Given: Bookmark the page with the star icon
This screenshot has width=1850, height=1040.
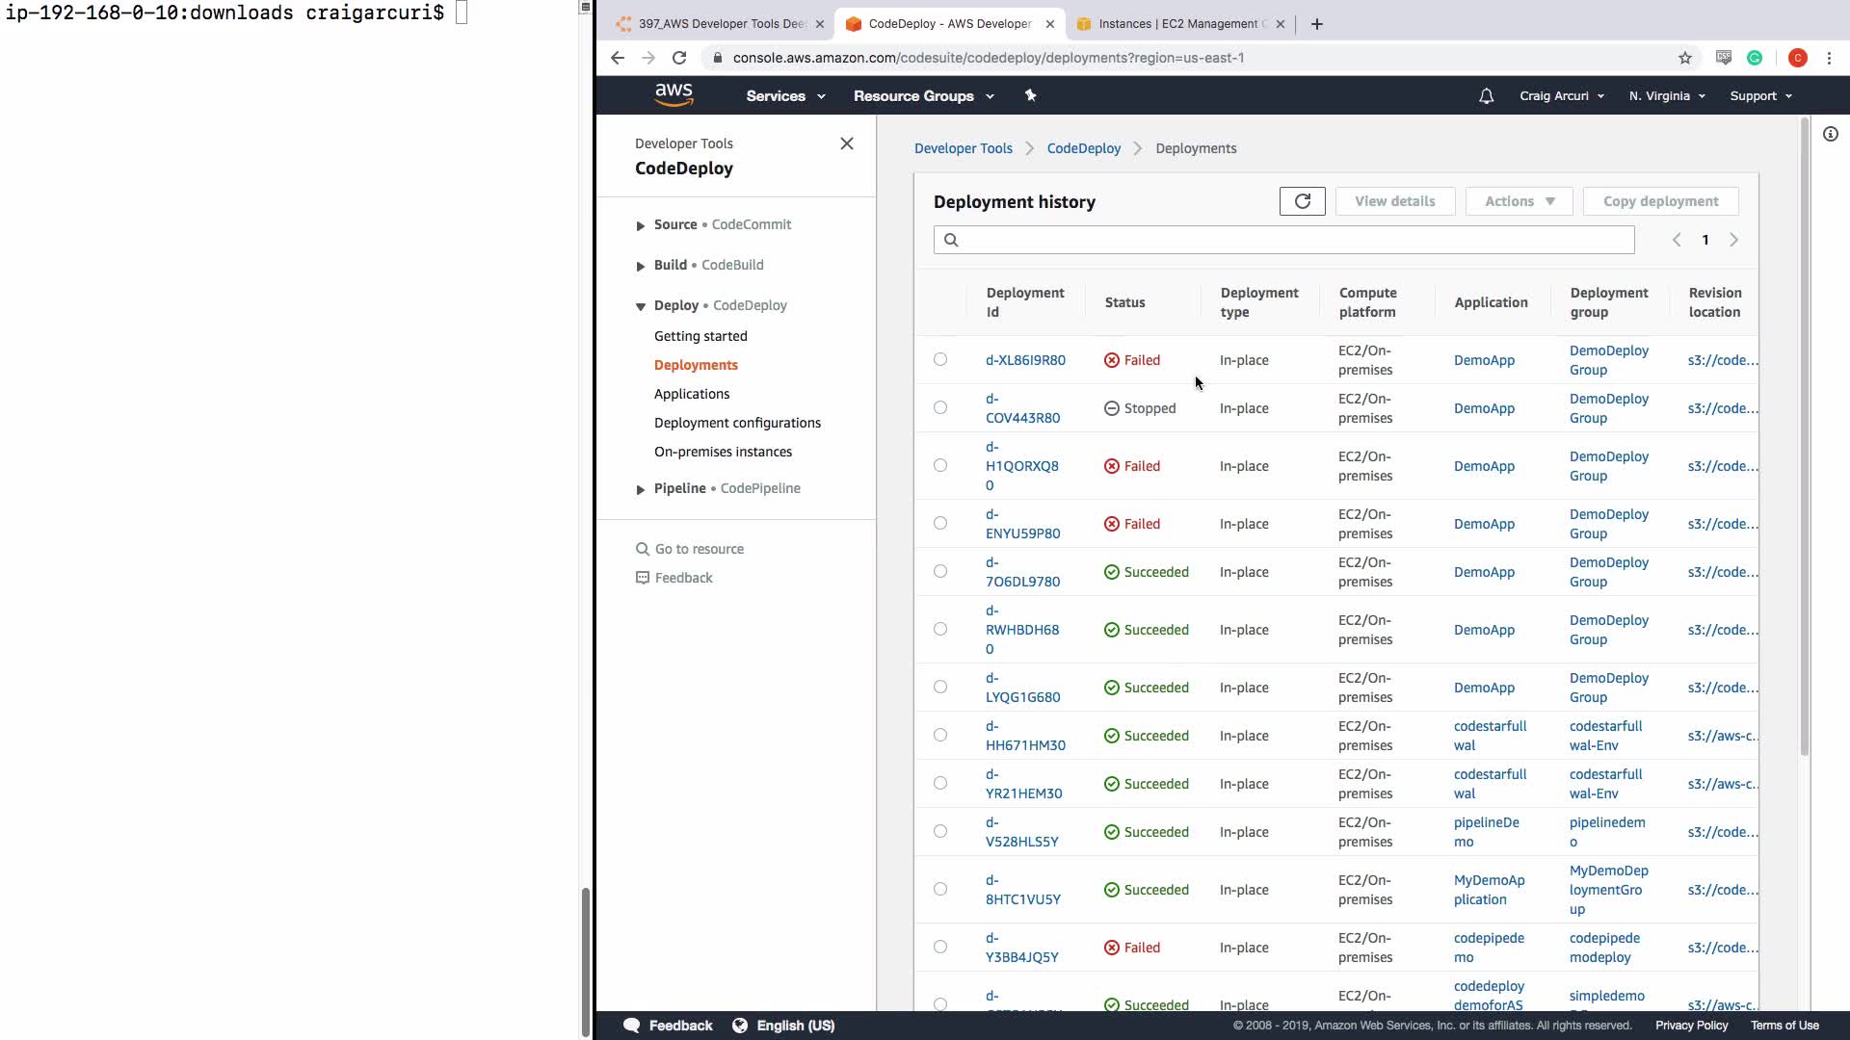Looking at the screenshot, I should click(x=1684, y=58).
